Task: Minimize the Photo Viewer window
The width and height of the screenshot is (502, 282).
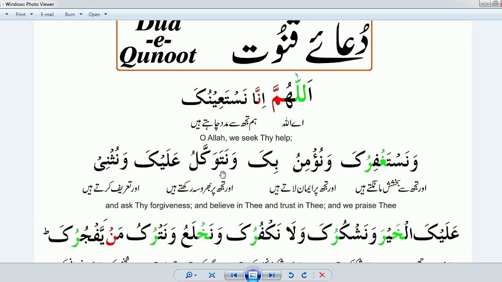Action: [x=485, y=4]
